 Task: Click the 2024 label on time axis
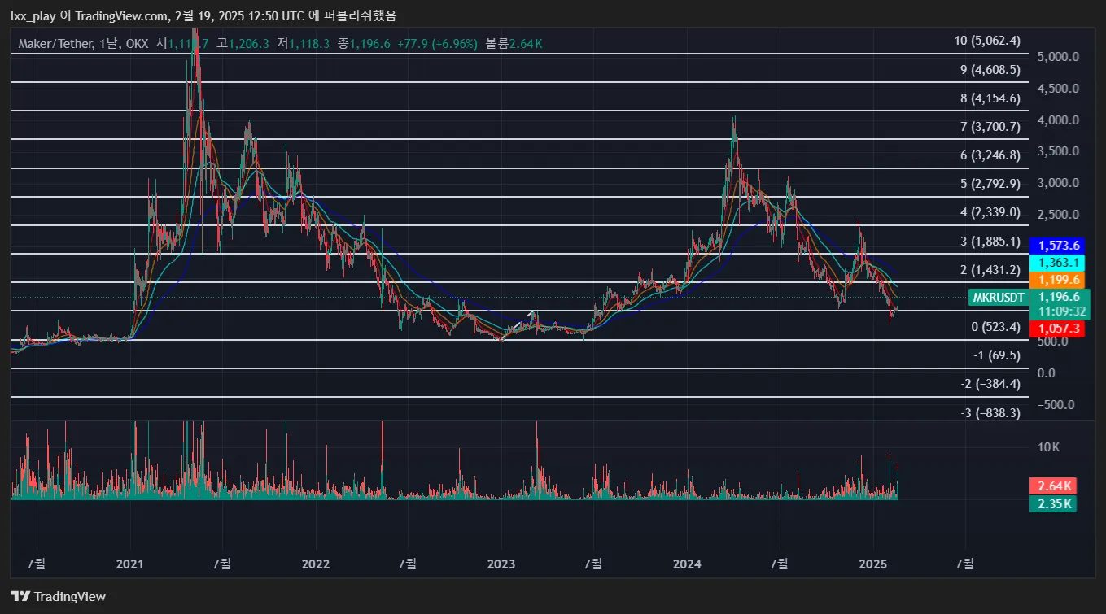(687, 564)
